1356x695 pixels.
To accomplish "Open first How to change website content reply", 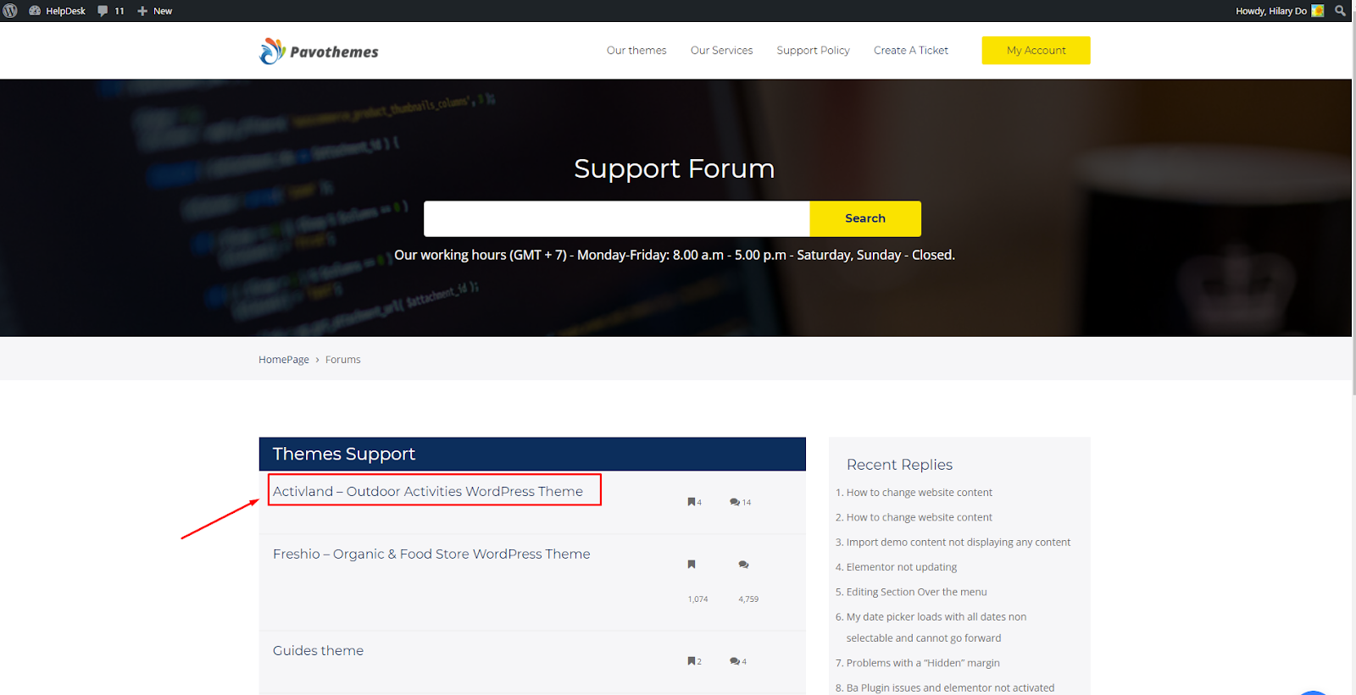I will coord(920,493).
